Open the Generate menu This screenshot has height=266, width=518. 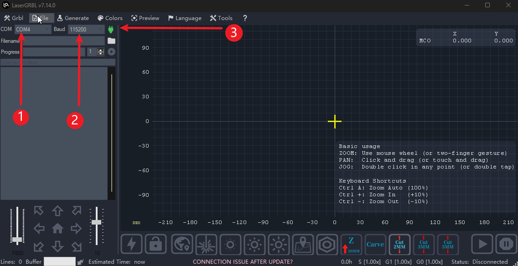(x=73, y=18)
